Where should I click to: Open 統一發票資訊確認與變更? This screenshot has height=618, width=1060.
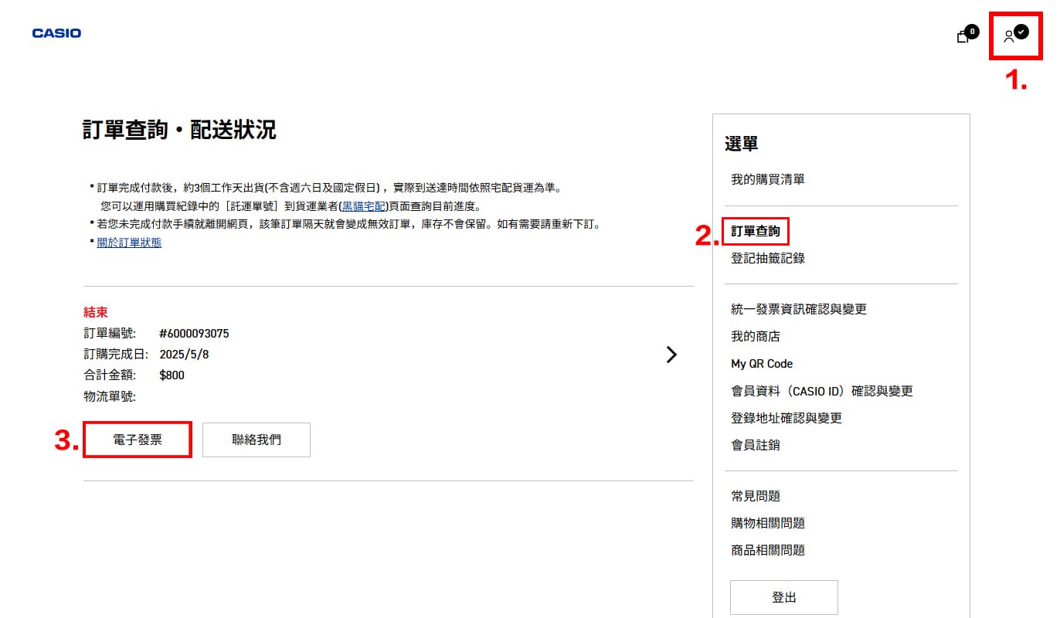click(x=798, y=309)
